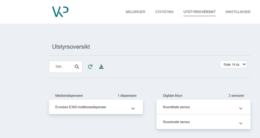Click the 1 dispensere count text

click(127, 96)
